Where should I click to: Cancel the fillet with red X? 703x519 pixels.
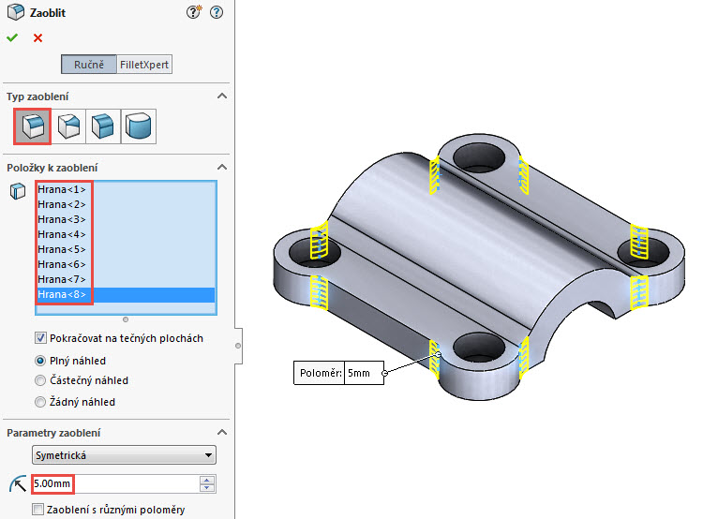point(38,38)
